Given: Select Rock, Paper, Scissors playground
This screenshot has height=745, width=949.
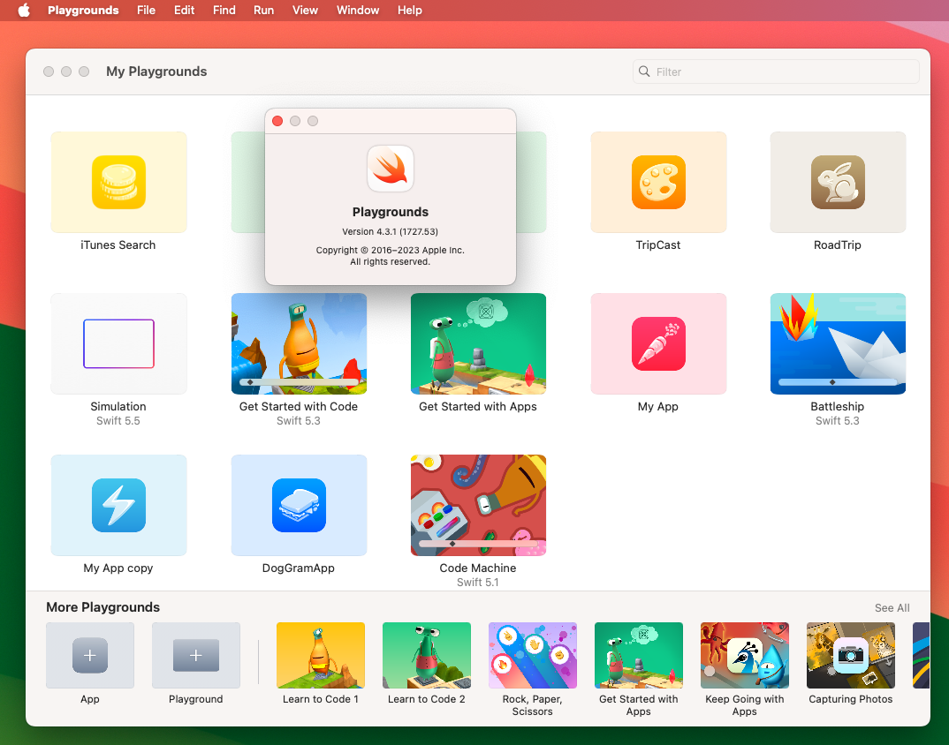Looking at the screenshot, I should click(533, 656).
